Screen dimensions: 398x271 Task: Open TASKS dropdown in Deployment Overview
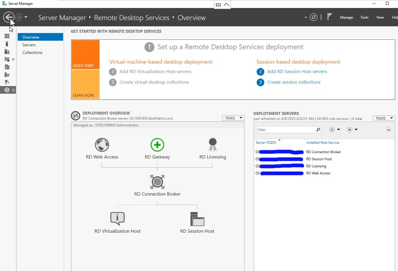pos(233,118)
